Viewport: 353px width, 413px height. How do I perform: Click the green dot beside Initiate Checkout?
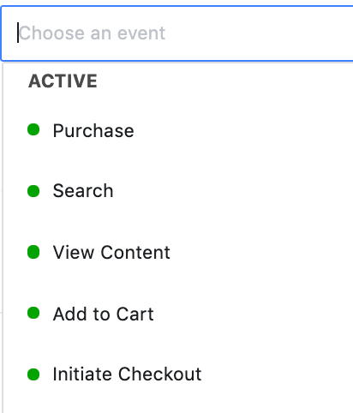click(x=33, y=374)
